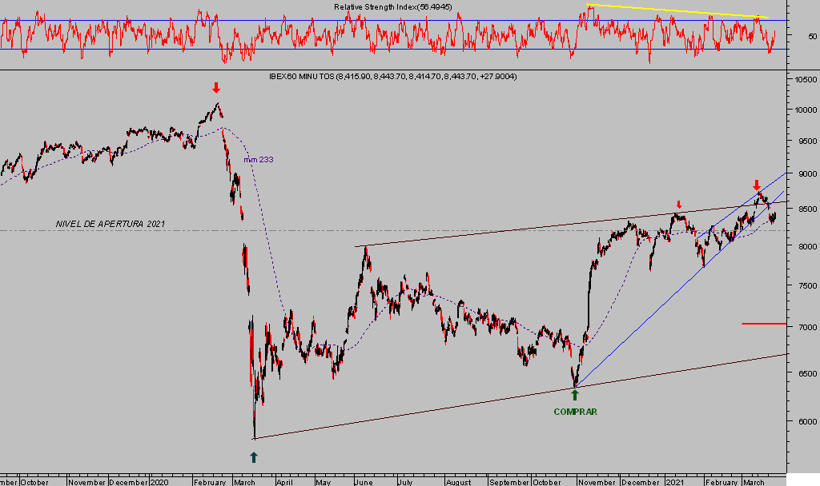The height and width of the screenshot is (486, 820).
Task: Select the 7500 price axis value
Action: pyautogui.click(x=807, y=286)
